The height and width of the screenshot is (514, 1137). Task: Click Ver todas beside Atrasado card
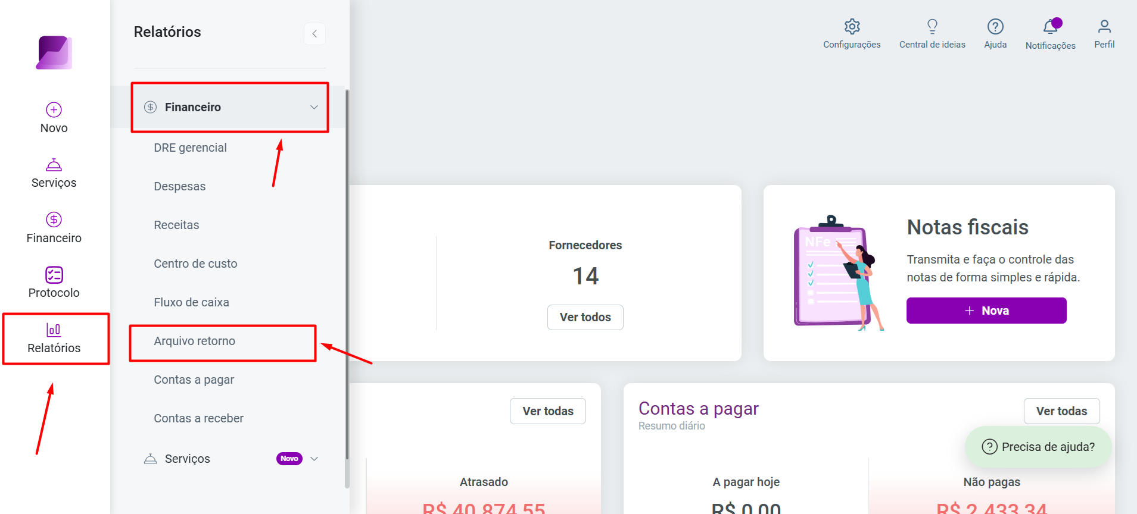tap(547, 411)
